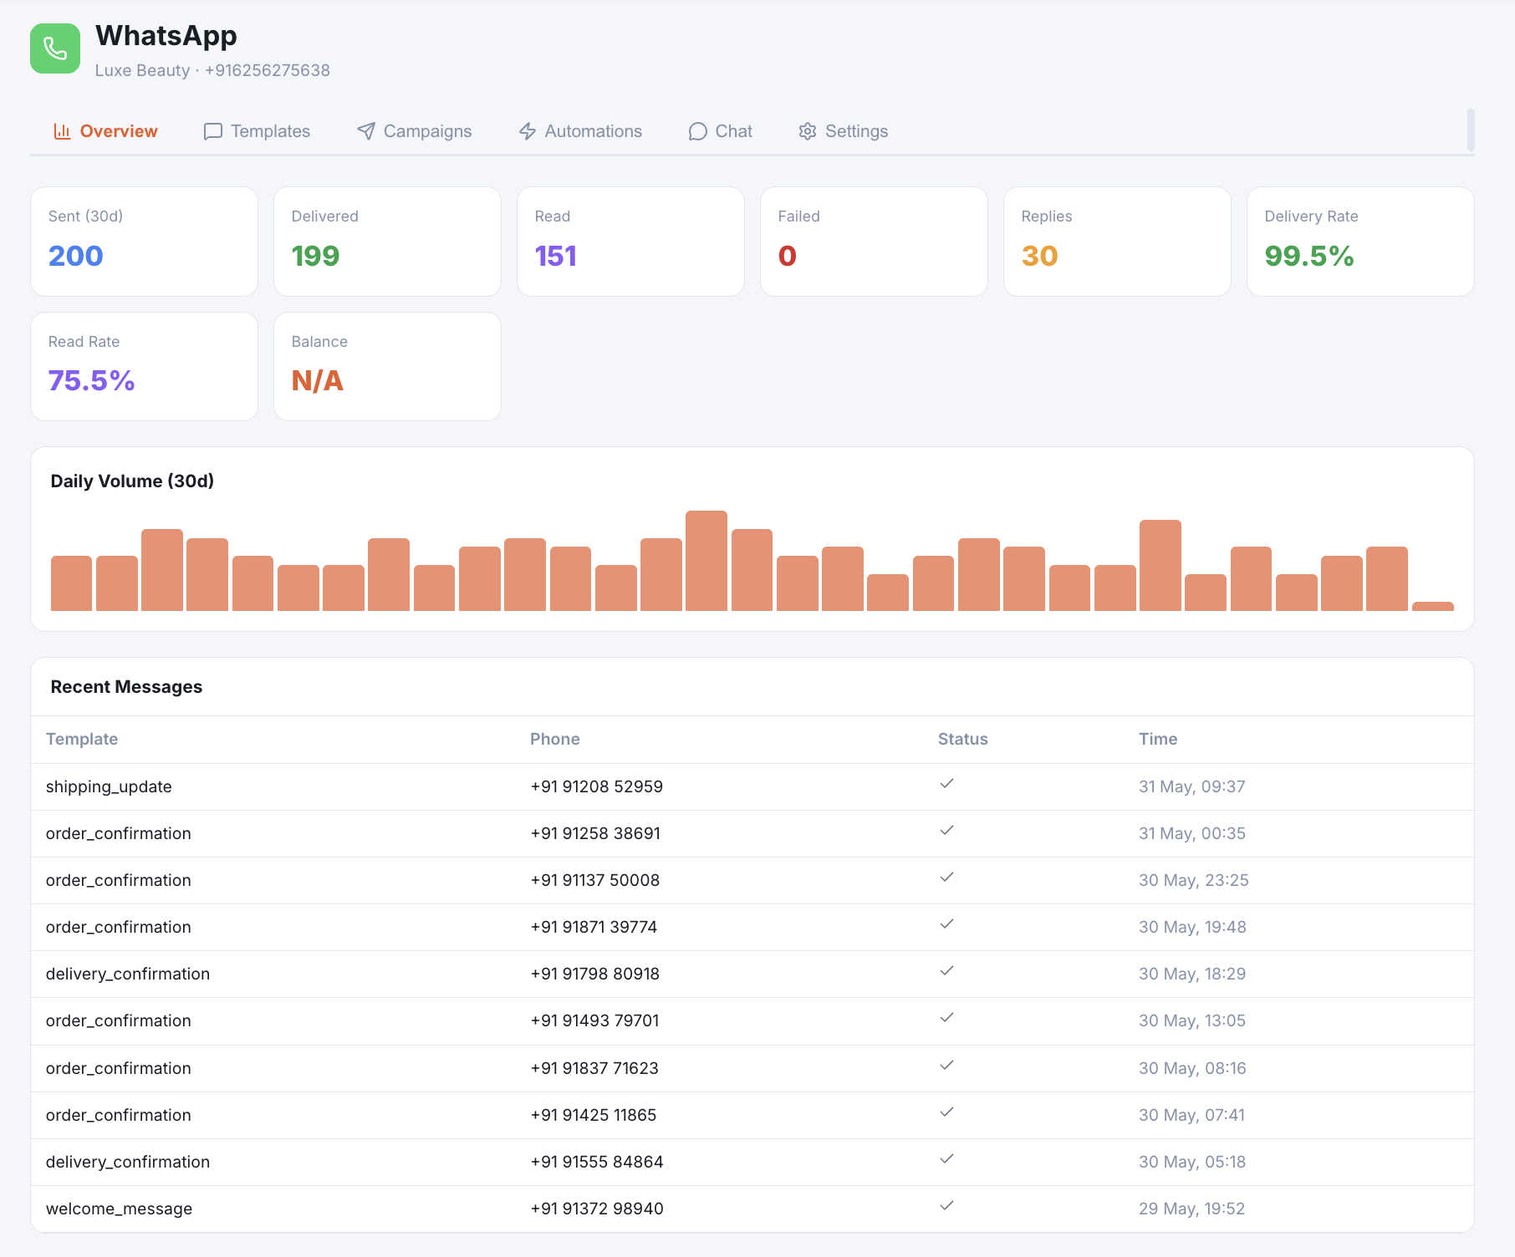The image size is (1515, 1257).
Task: Click the Overview bar chart icon
Action: (x=62, y=131)
